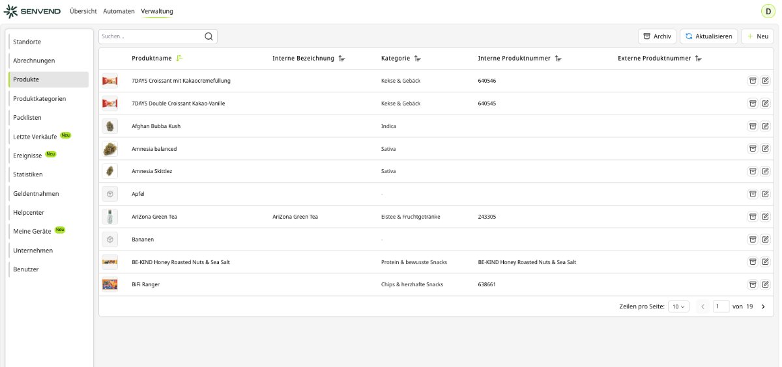Screen dimensions: 782x367
Task: Click the Chips & herzhafte Snacks category cell
Action: pyautogui.click(x=411, y=284)
